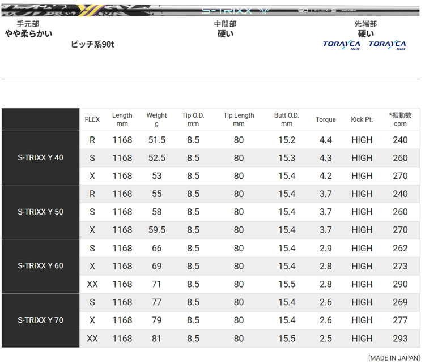Viewport: 425px width, 364px height.
Task: Click the 硬い text under 中間部
Action: [225, 34]
